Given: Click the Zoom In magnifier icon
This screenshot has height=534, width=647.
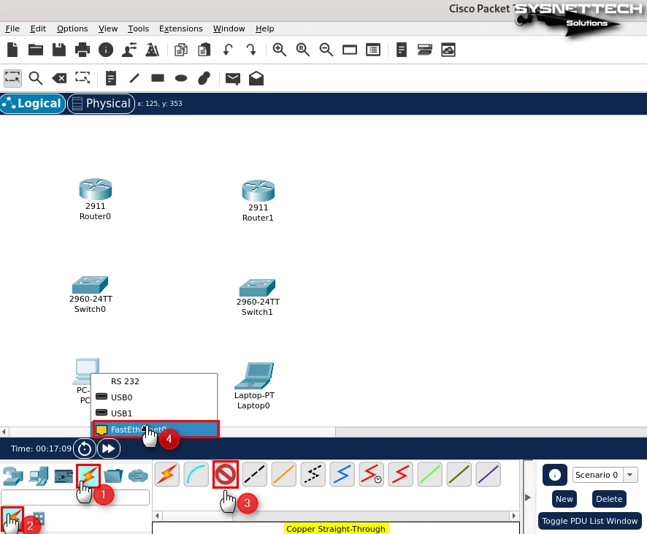Looking at the screenshot, I should (279, 50).
